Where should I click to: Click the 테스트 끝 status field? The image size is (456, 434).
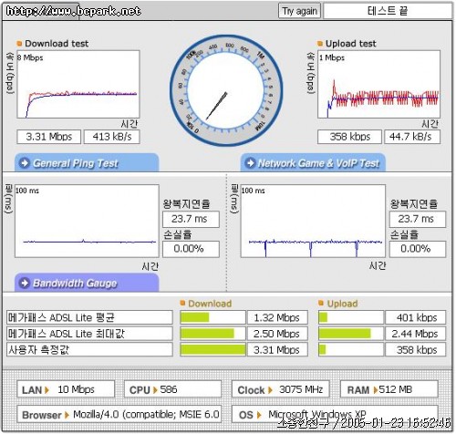388,11
